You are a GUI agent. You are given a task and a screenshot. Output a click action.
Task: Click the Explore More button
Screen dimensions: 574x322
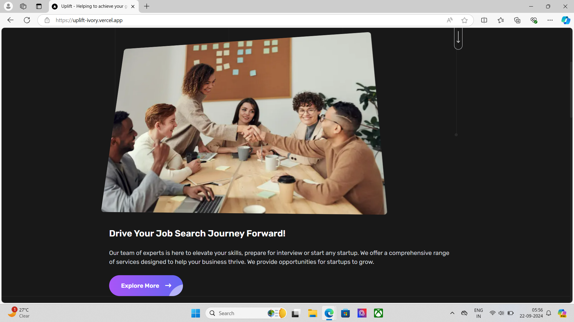[x=146, y=285]
